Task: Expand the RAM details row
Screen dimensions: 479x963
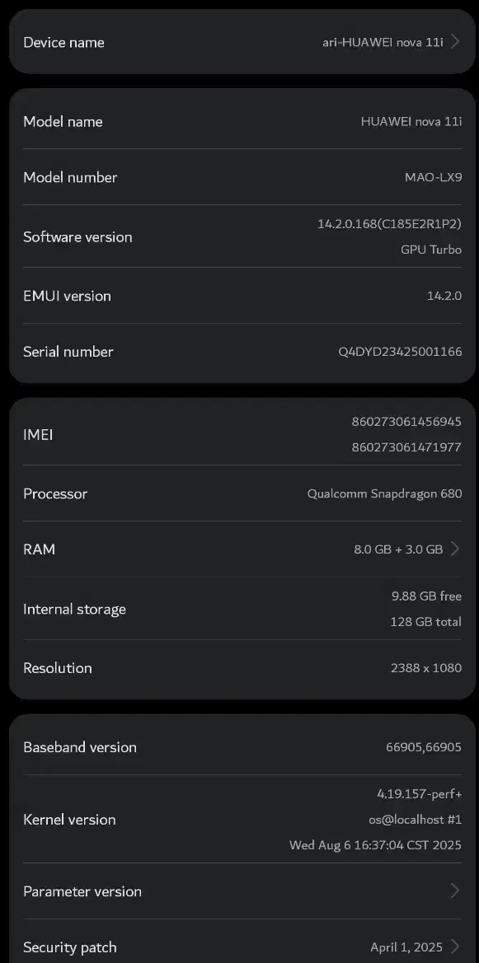Action: [239, 549]
